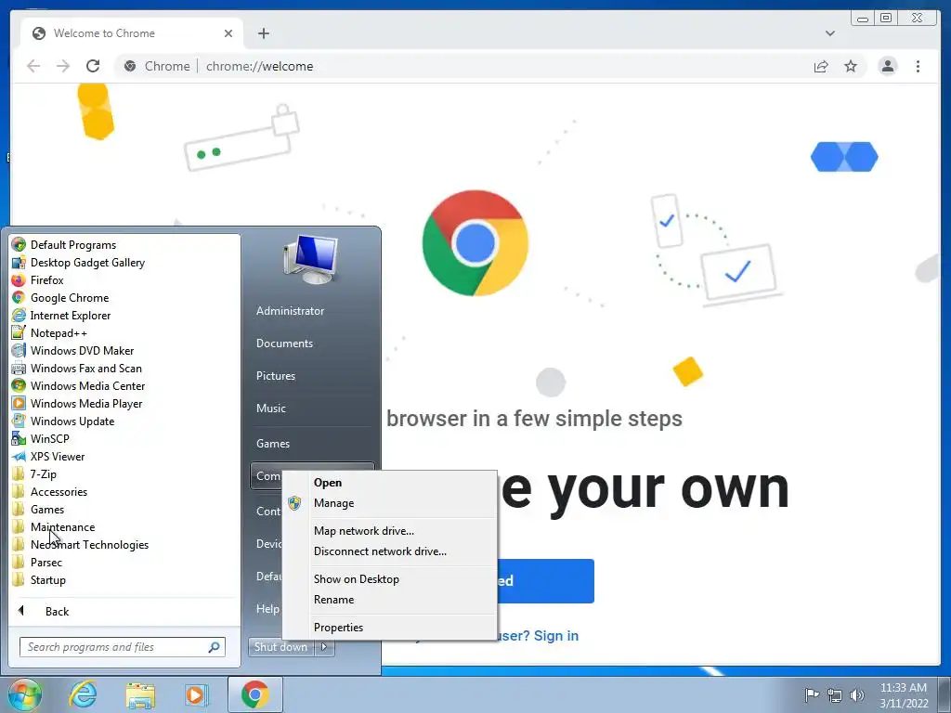
Task: Choose Rename in the context menu
Action: click(x=333, y=600)
